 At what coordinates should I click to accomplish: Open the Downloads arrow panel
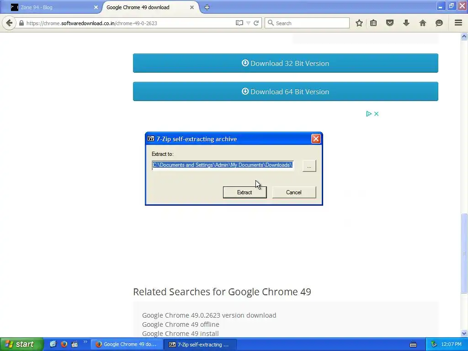point(406,23)
